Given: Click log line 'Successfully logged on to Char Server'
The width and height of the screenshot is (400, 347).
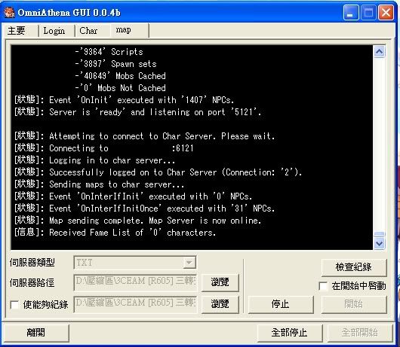Looking at the screenshot, I should click(x=158, y=172).
